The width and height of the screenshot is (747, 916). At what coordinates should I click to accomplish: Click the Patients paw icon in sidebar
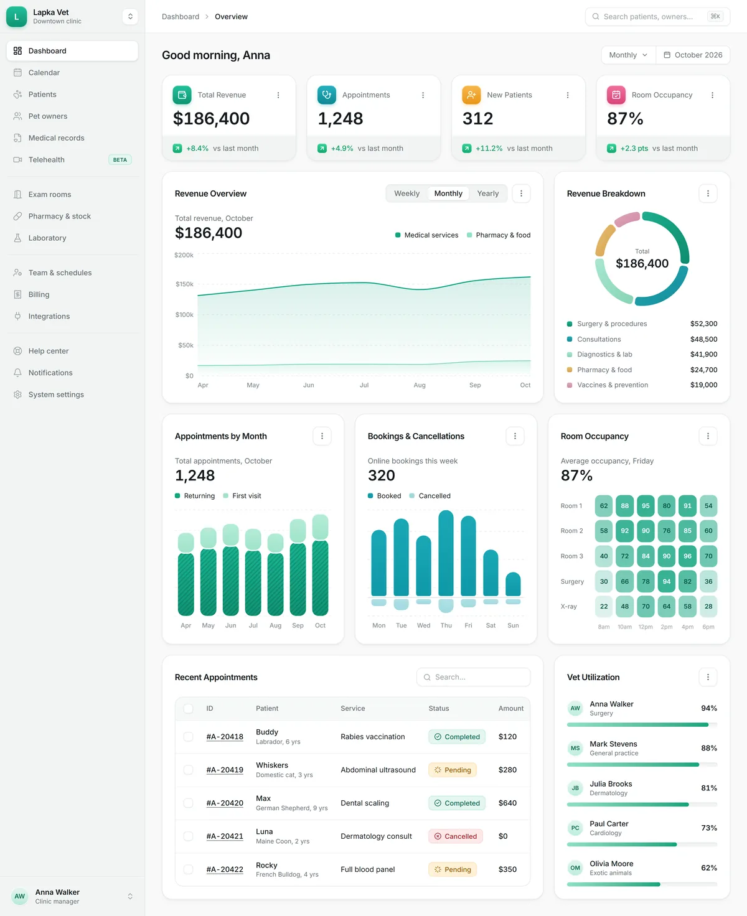pos(17,95)
